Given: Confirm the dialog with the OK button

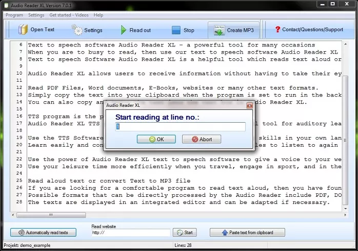Looking at the screenshot, I should (156, 139).
